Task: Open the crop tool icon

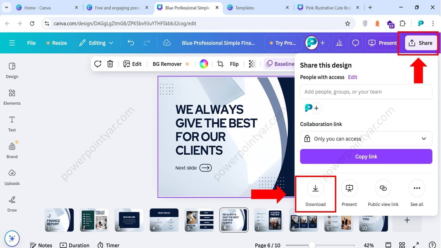Action: coord(220,64)
